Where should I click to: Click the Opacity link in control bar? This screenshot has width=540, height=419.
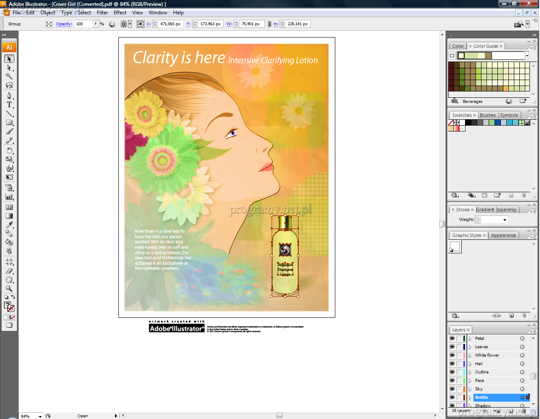[64, 24]
